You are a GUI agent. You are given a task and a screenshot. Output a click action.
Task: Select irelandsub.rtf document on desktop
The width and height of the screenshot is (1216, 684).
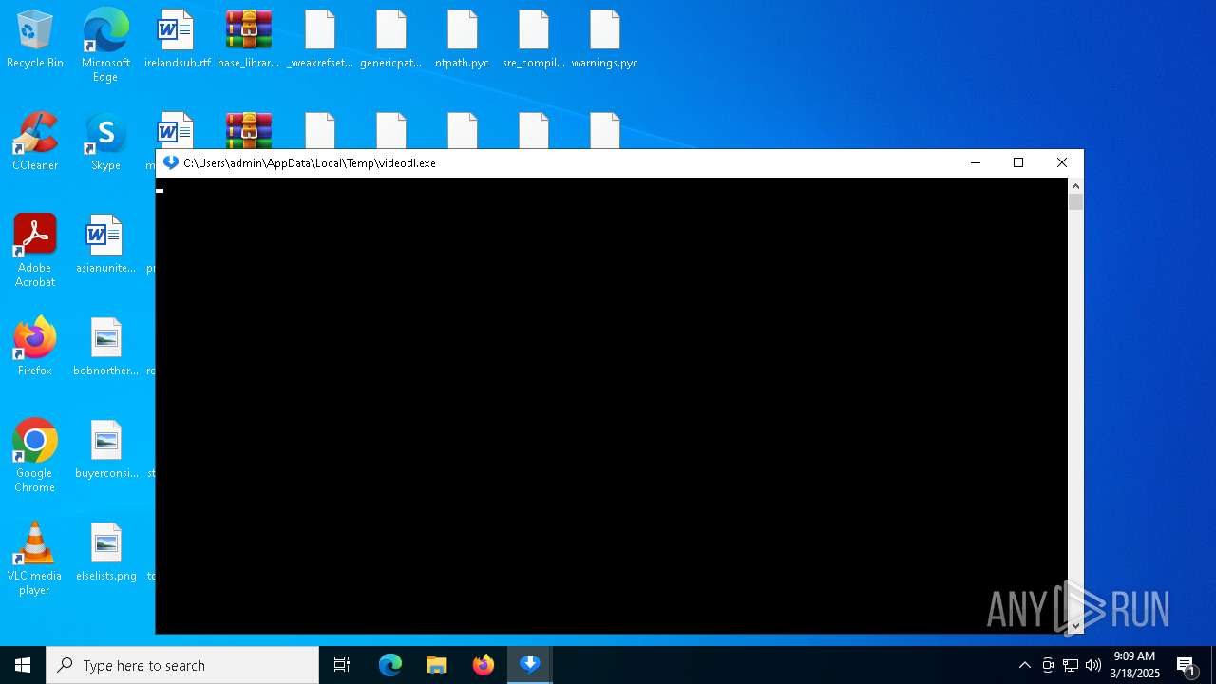point(177,40)
